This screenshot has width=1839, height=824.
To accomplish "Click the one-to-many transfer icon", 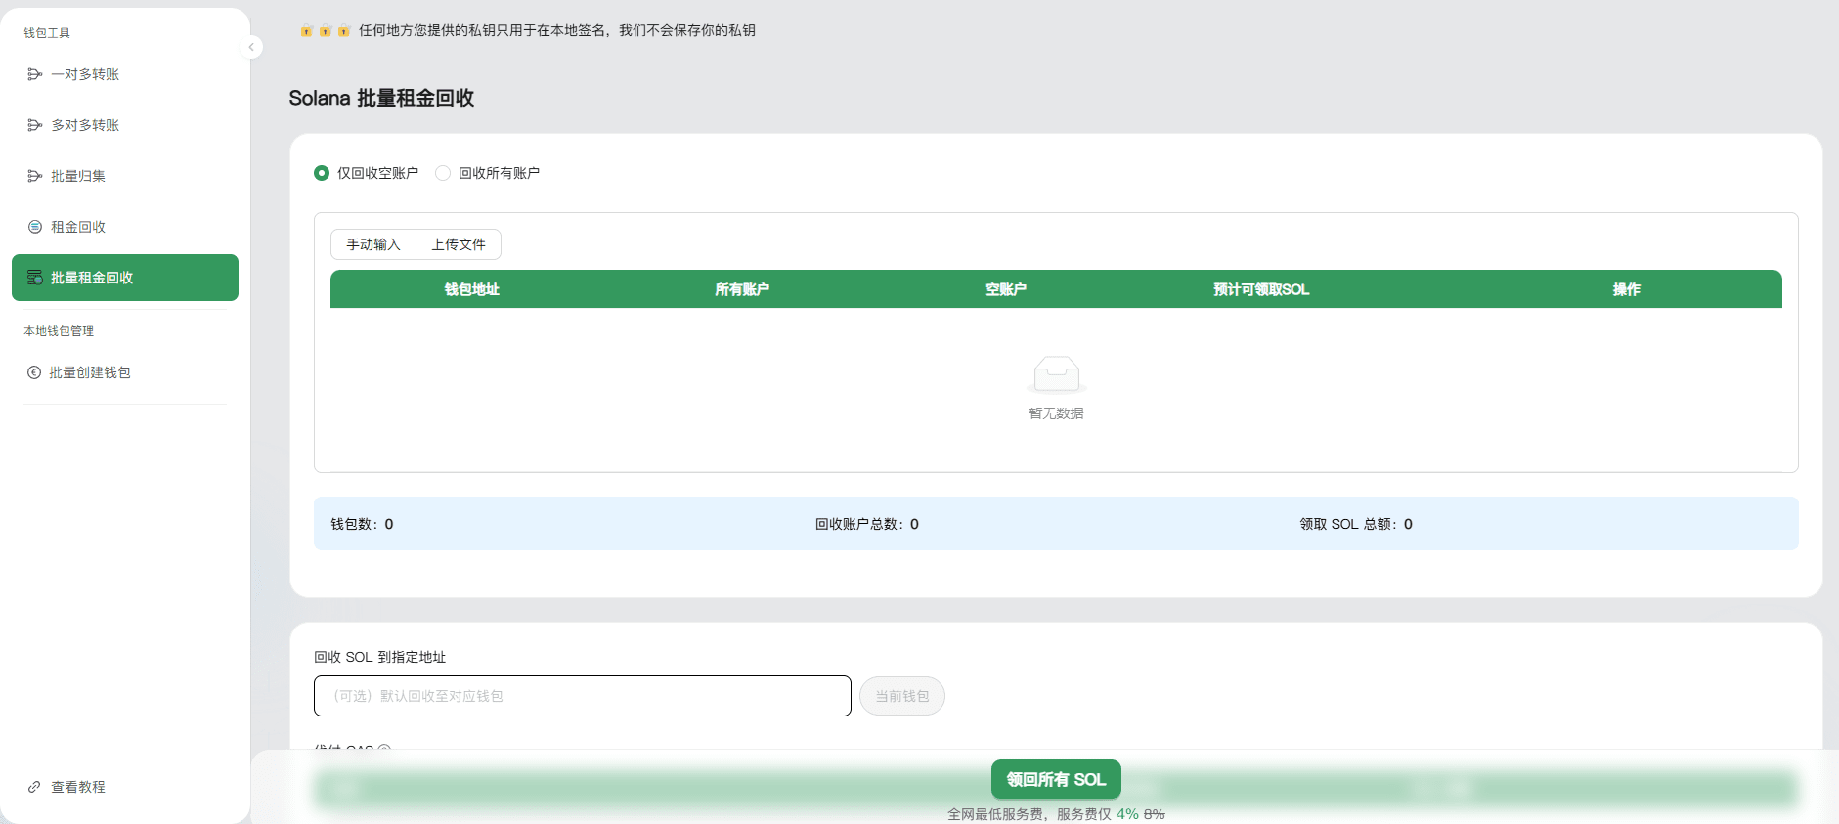I will 34,74.
